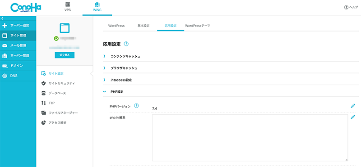Click the green site status power icon

56,39
